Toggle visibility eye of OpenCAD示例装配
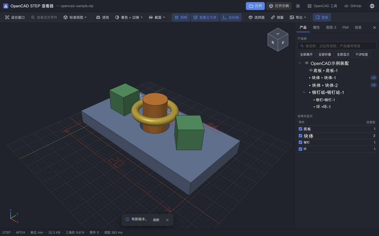This screenshot has height=236, width=379. 307,63
